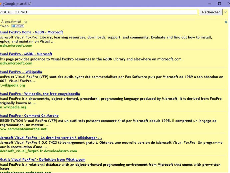The image size is (230, 173).
Task: Click the gear settings icon at right
Action: [226, 22]
